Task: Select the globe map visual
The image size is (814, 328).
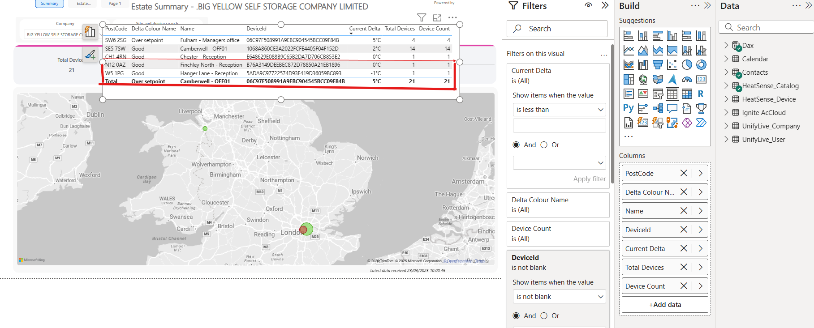Action: 643,80
